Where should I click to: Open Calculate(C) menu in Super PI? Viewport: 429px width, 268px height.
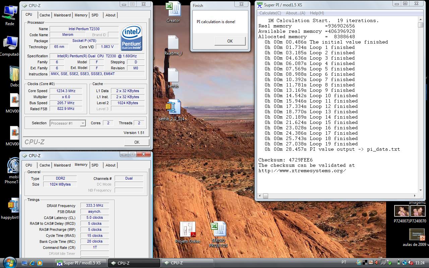[x=270, y=13]
